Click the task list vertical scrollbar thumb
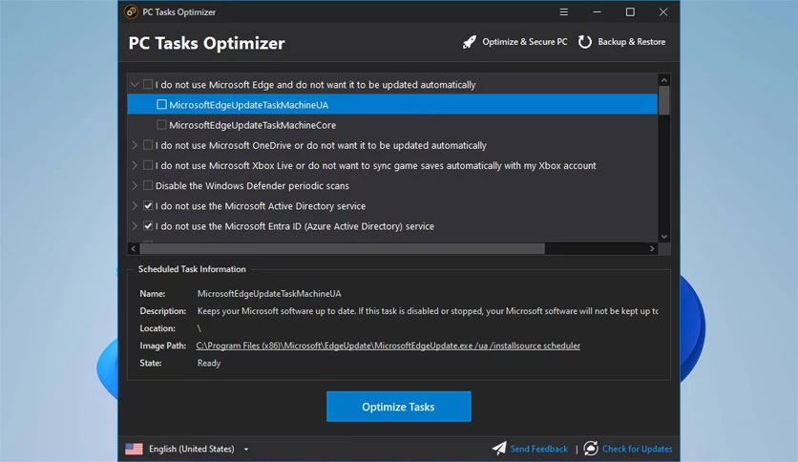 (x=663, y=100)
